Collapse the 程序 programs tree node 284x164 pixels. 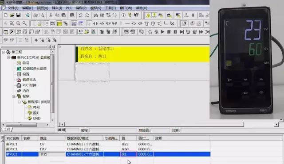click(x=14, y=96)
